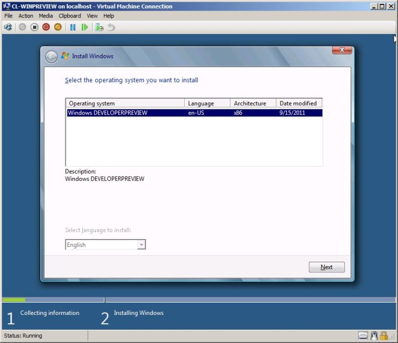Click the orange Save state toolbar icon
Screen dimensions: 398x343
pos(58,27)
